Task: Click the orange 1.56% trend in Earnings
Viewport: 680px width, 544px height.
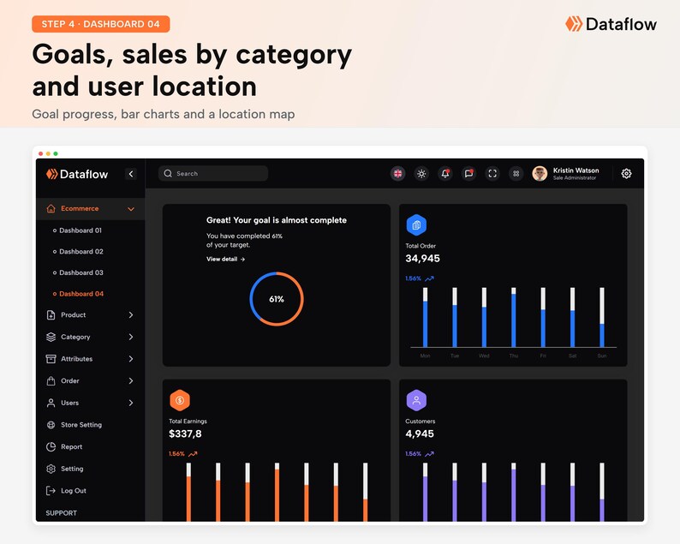Action: coord(183,454)
